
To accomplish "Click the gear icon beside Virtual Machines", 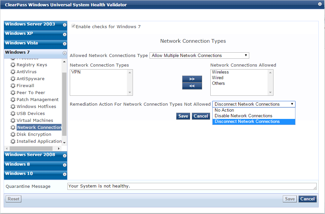I will tap(13, 121).
